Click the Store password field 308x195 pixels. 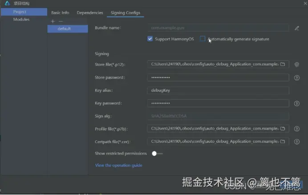tap(218, 77)
